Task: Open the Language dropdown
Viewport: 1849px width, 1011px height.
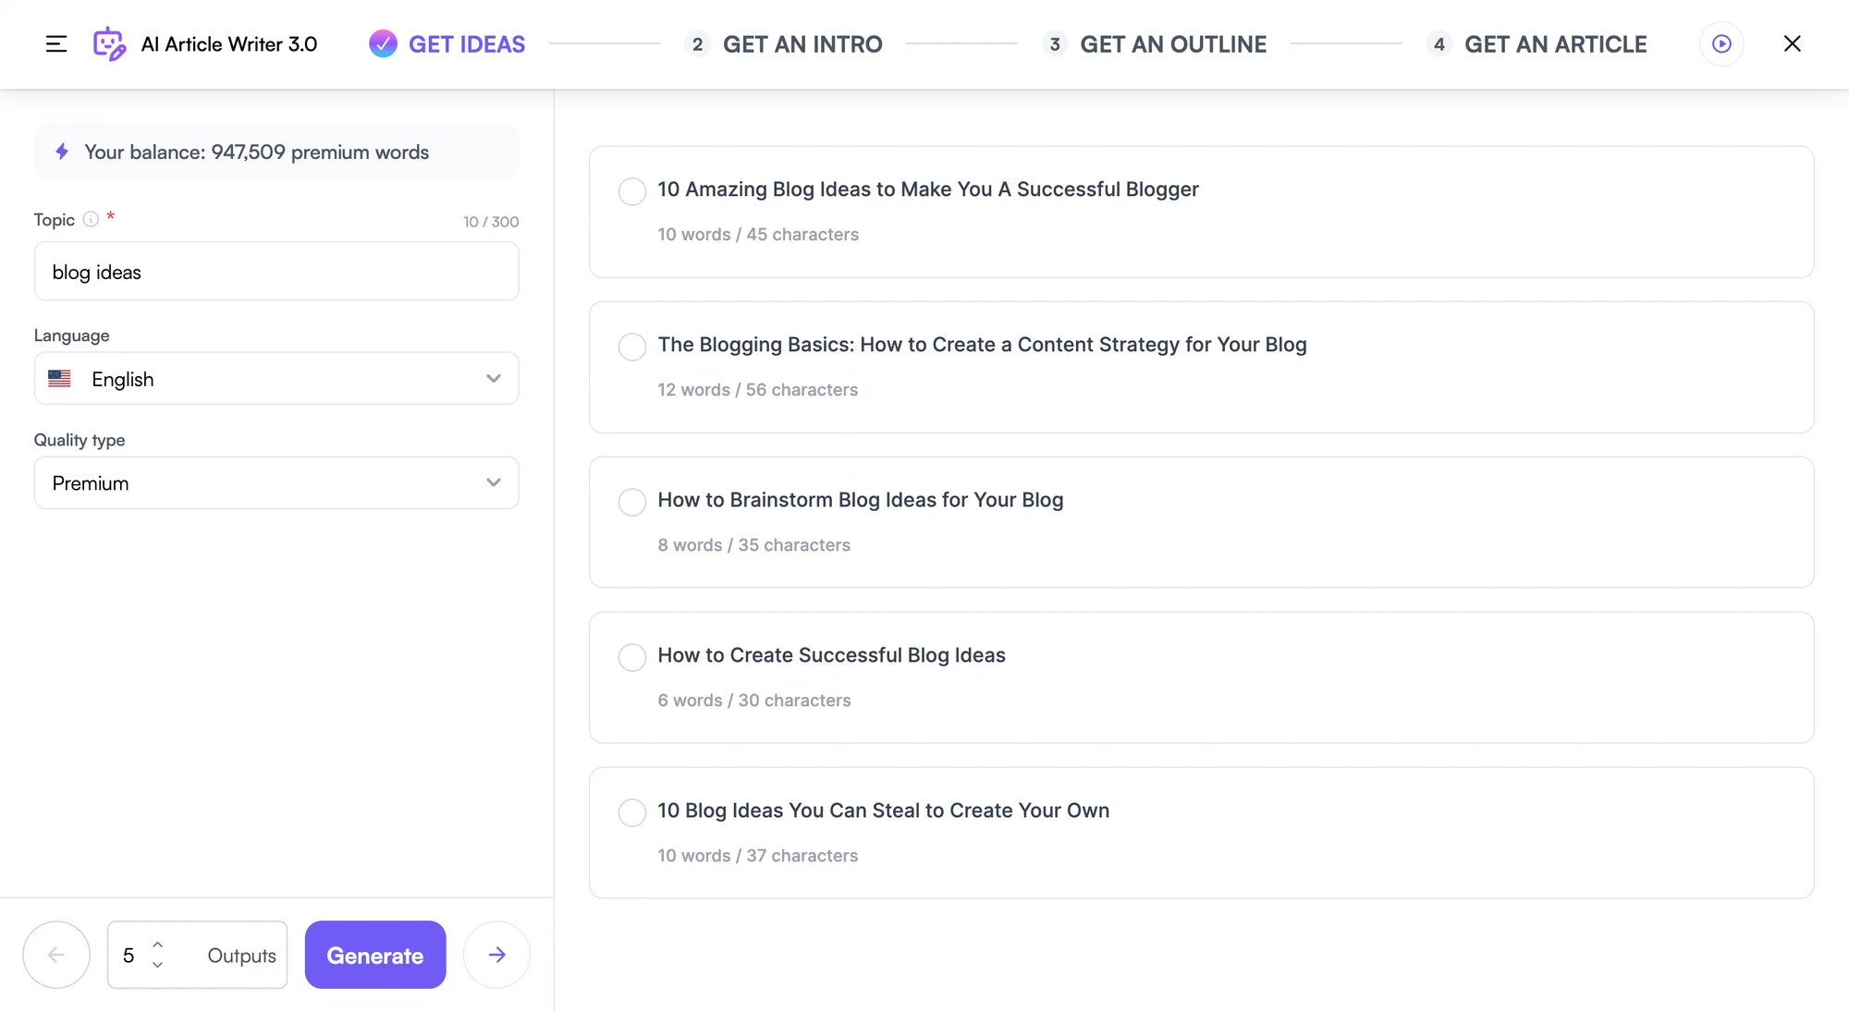Action: pos(276,378)
